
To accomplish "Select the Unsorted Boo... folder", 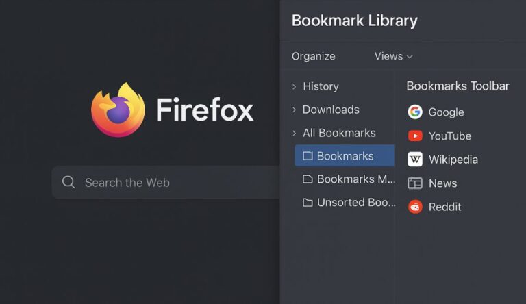I will (x=349, y=203).
